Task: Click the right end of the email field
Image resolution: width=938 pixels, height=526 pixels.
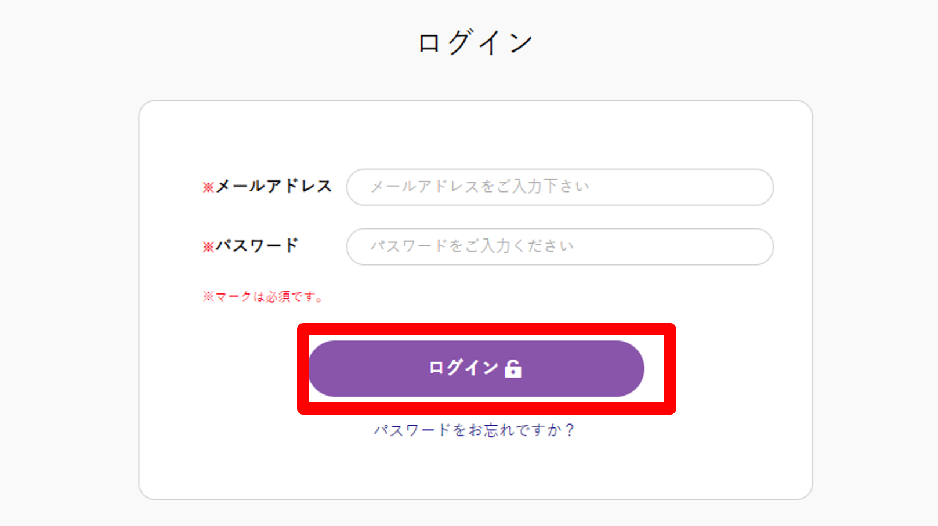Action: [754, 187]
